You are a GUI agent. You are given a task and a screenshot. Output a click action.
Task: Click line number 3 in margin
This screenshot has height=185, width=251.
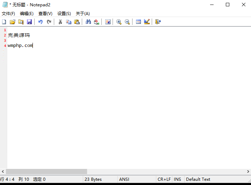(5, 40)
